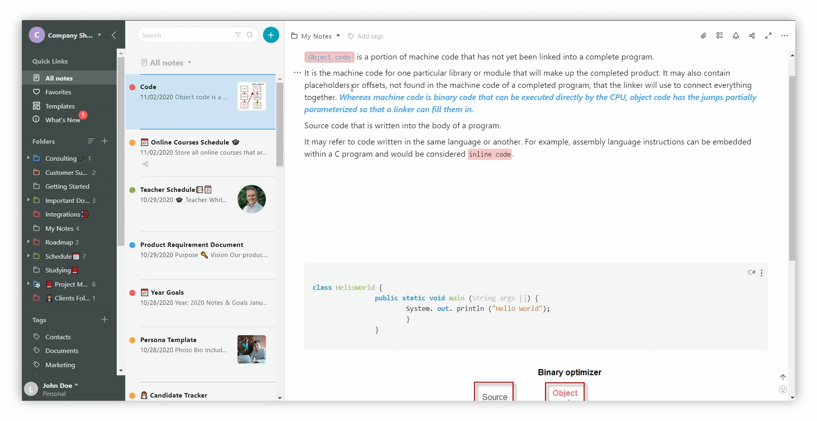Open the to-do list icon in note toolbar
Image resolution: width=817 pixels, height=421 pixels.
pyautogui.click(x=720, y=36)
